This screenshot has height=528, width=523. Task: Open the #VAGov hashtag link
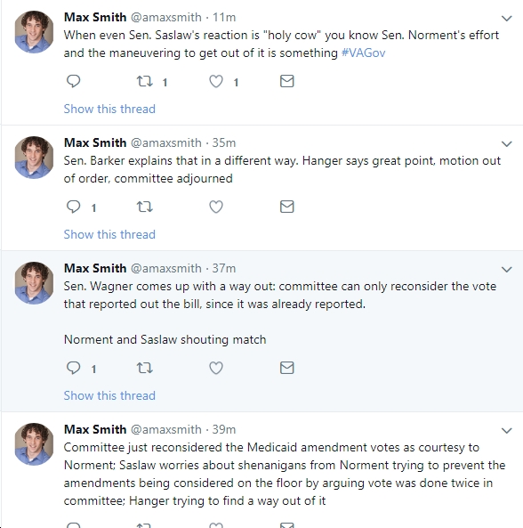click(x=363, y=53)
